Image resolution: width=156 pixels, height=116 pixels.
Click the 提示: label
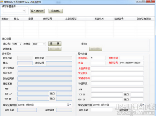pos(84,44)
